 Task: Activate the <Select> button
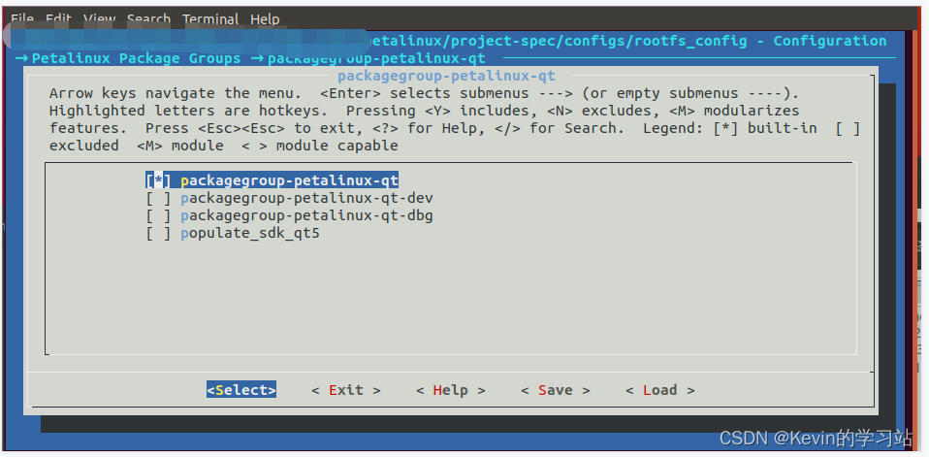point(241,390)
